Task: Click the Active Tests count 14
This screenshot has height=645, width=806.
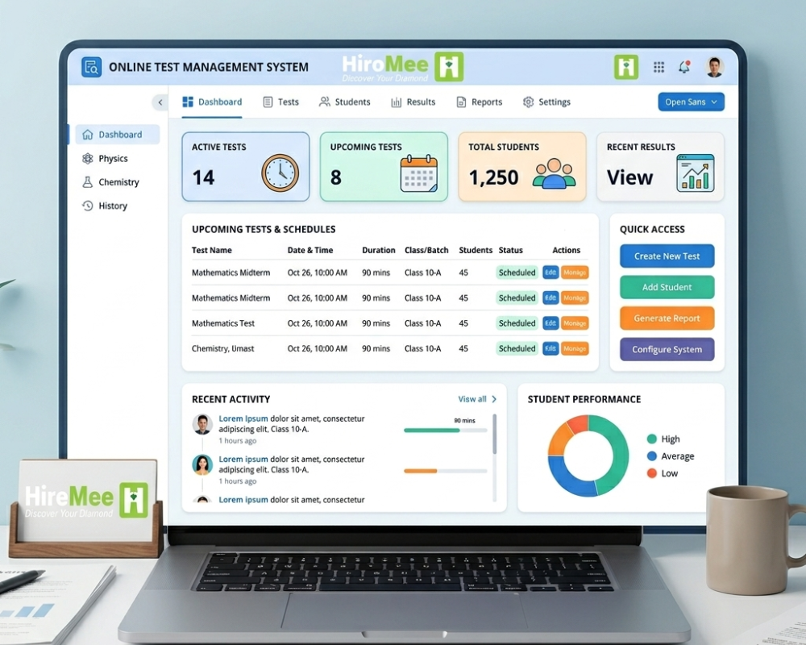Action: 203,177
